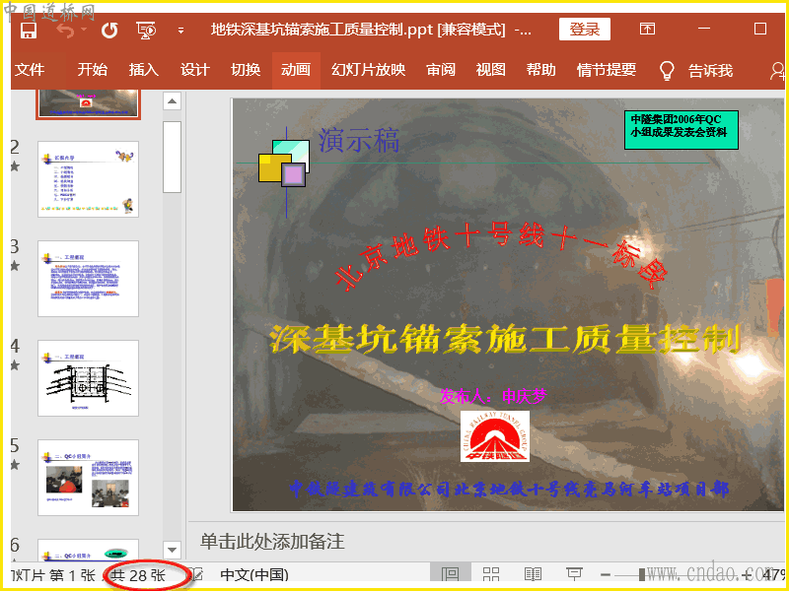Click the thumbnail panel scroll down arrow
This screenshot has height=591, width=789.
coord(172,550)
